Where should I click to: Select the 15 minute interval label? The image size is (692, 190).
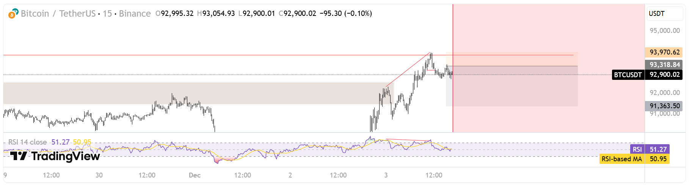click(107, 14)
